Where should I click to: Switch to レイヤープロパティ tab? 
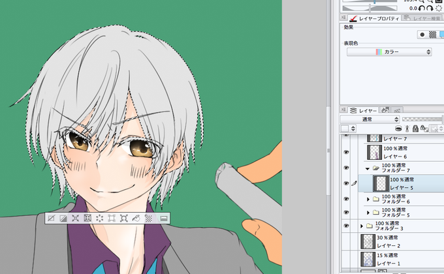(x=374, y=18)
